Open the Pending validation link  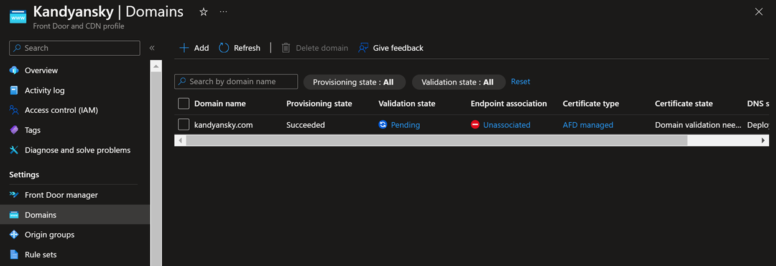click(x=405, y=125)
